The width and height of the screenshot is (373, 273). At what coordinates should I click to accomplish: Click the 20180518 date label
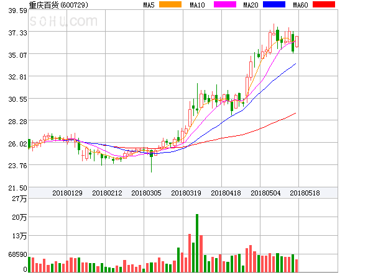[305, 193]
